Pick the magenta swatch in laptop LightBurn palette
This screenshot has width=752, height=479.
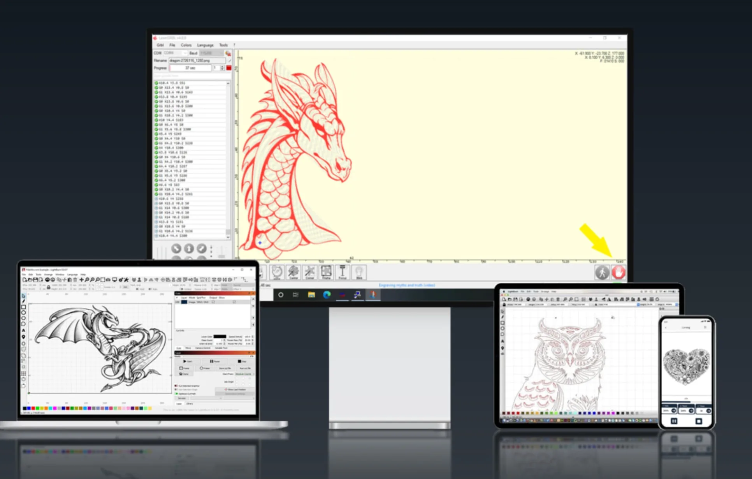(55, 409)
